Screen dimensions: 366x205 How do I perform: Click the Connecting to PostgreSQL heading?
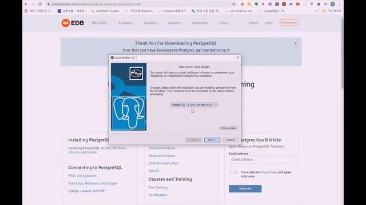(x=96, y=167)
